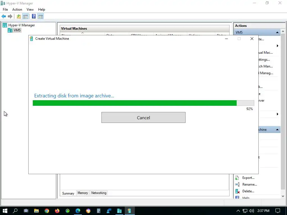Toggle Show/Hide Action Pane toolbar icon
Screen dimensions: 287x215
coord(41,17)
